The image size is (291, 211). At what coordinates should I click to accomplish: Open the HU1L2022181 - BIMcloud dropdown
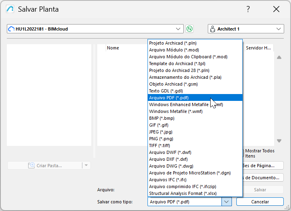pyautogui.click(x=95, y=29)
